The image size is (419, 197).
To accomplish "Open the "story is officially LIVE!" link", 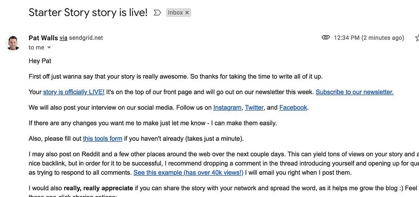I will click(x=74, y=92).
